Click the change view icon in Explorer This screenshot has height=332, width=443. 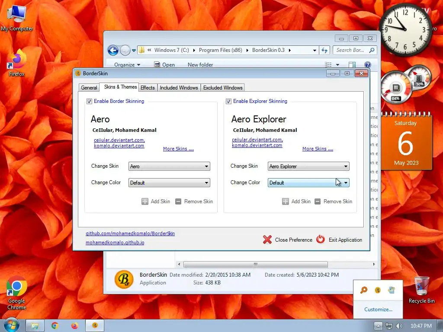328,65
